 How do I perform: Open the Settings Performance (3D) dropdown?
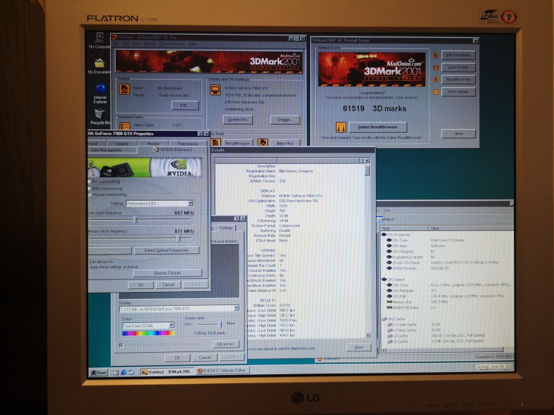190,203
